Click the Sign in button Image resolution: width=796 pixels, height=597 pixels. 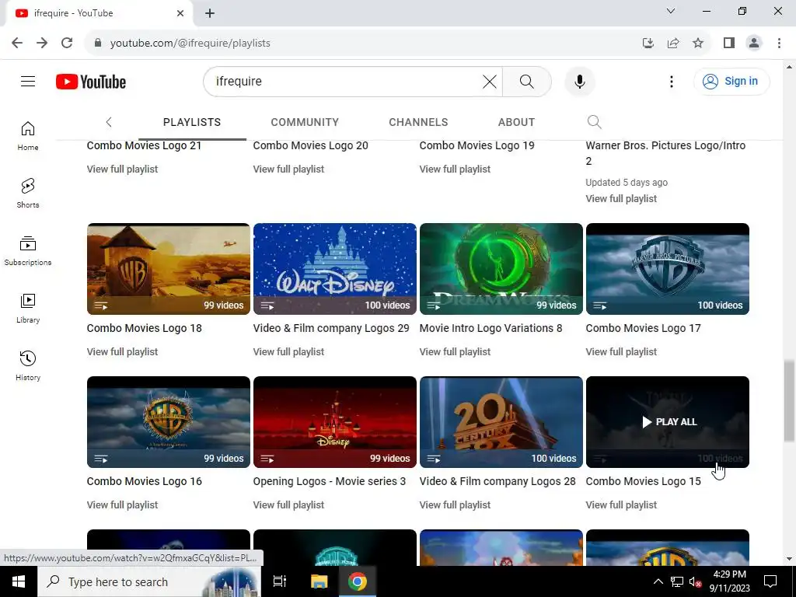coord(731,81)
